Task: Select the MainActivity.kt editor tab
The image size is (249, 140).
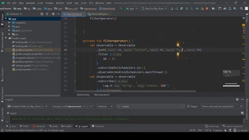Action: click(x=74, y=14)
